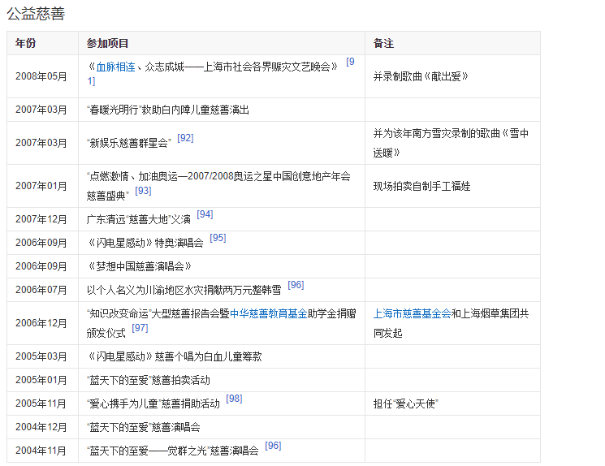Viewport: 605px width, 466px height.
Task: Open reference [92] after 新娱乐慈善群星会
Action: tap(185, 138)
